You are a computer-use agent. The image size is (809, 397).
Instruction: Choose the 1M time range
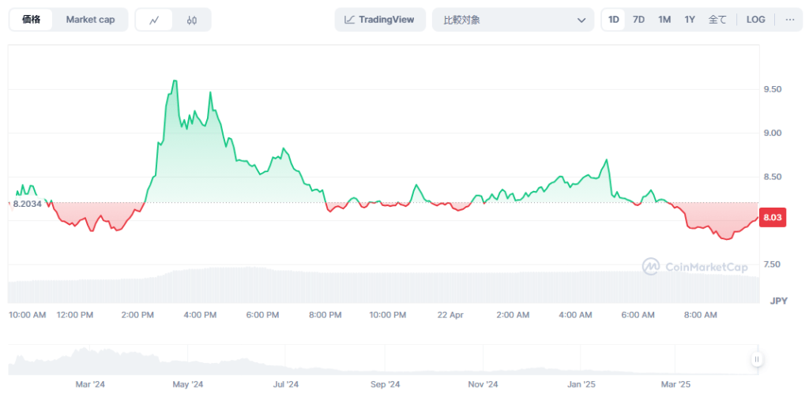664,20
